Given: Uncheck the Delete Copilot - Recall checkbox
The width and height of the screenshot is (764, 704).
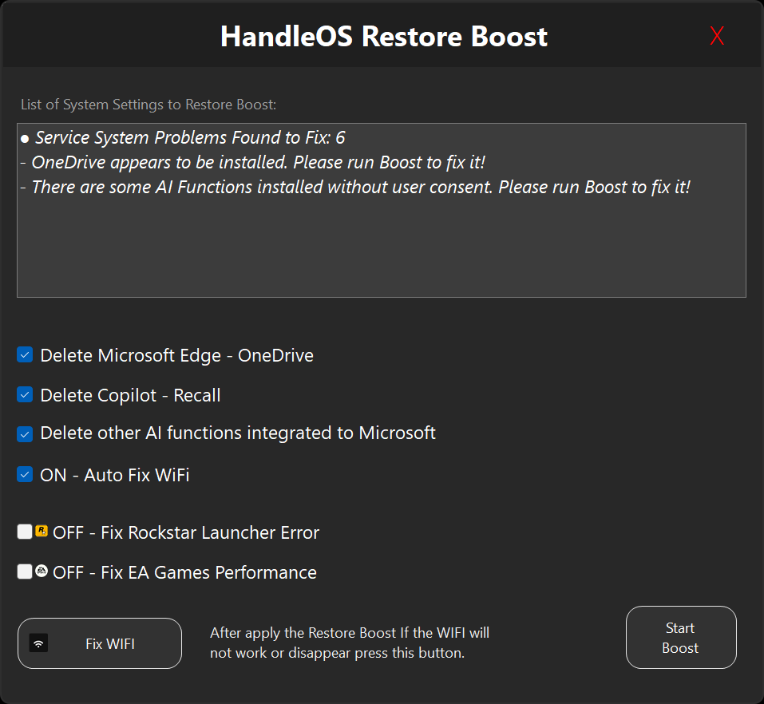Looking at the screenshot, I should pos(26,395).
